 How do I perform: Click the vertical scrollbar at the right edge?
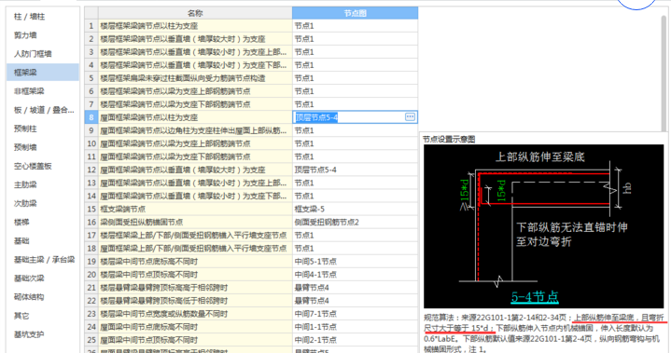coord(664,73)
